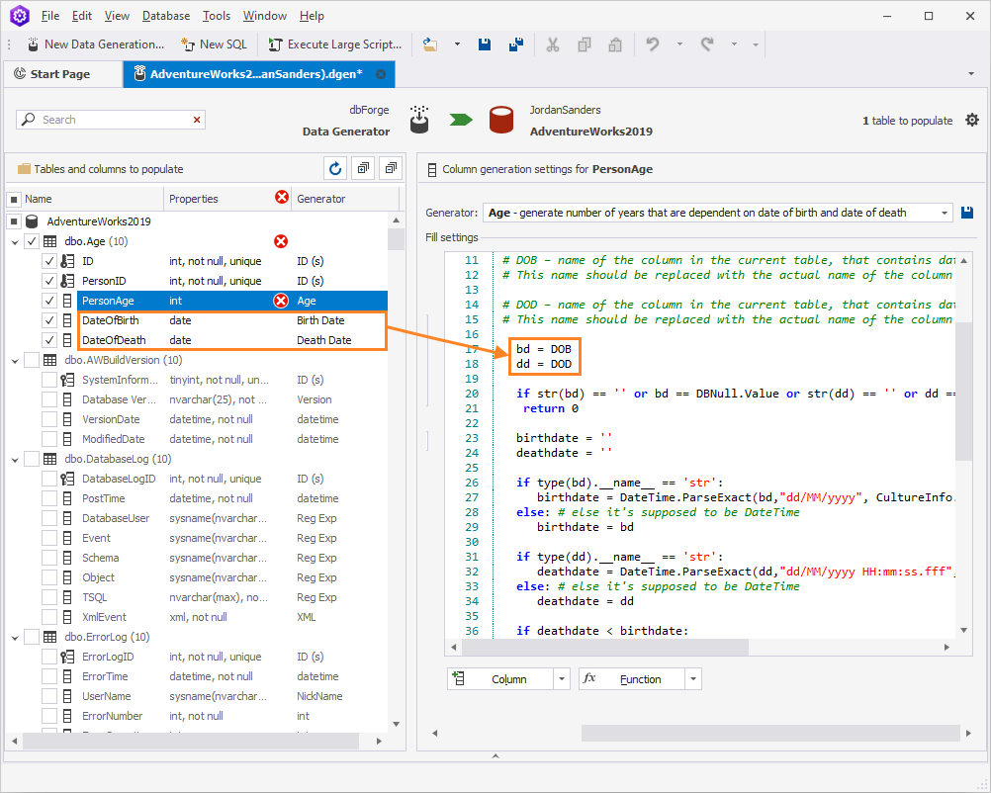Open the Edit menu
This screenshot has height=793, width=991.
point(81,16)
